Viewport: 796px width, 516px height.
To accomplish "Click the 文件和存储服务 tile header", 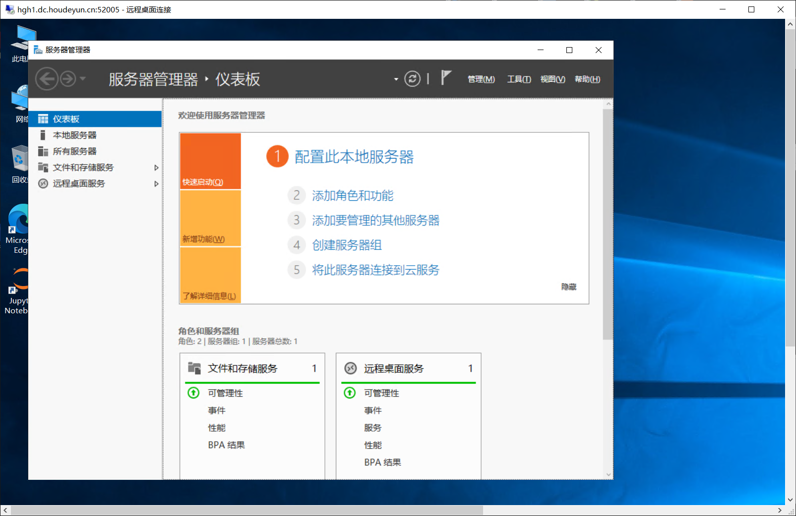I will pyautogui.click(x=252, y=368).
